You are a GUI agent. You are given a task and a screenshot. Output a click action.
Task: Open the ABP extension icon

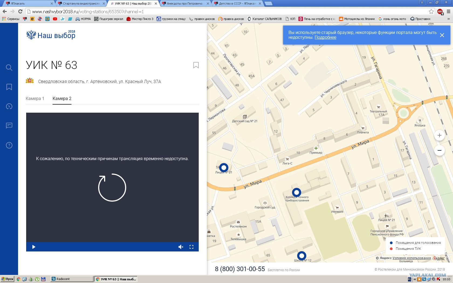tap(440, 12)
